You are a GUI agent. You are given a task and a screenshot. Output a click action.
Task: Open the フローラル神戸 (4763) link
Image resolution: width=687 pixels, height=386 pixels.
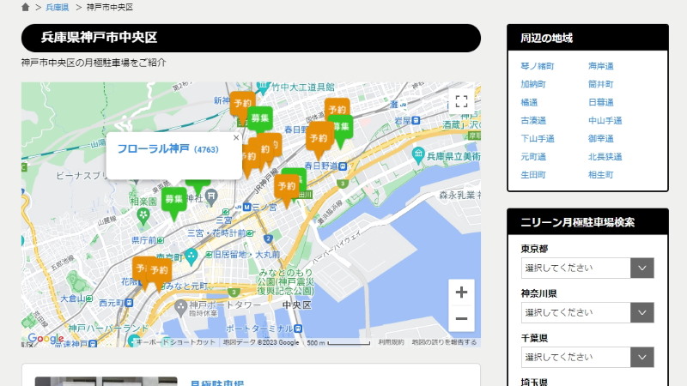[x=167, y=148]
